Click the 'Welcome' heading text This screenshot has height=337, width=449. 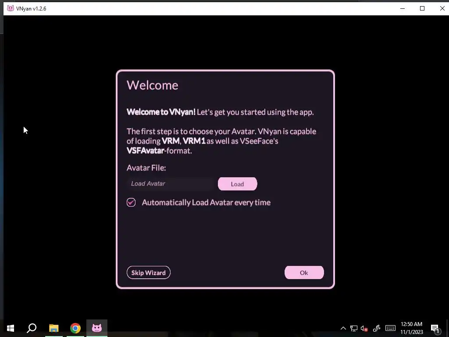coord(153,85)
